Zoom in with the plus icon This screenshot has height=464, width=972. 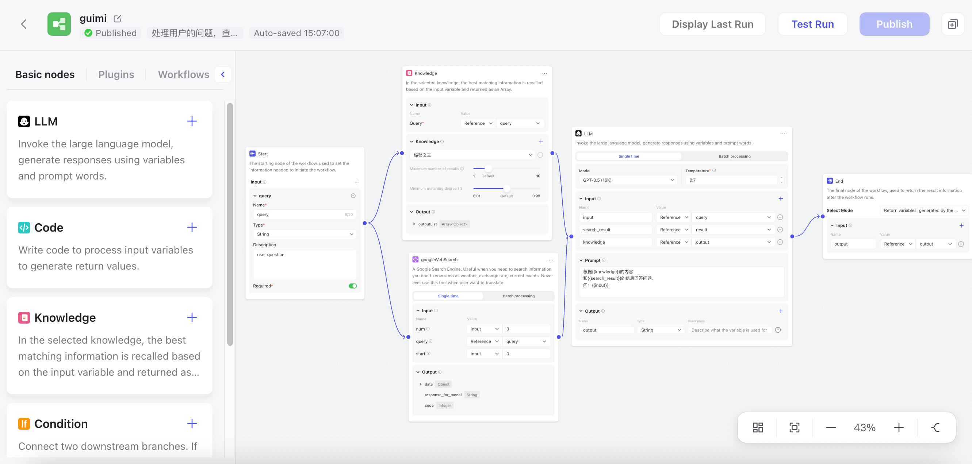pos(899,427)
